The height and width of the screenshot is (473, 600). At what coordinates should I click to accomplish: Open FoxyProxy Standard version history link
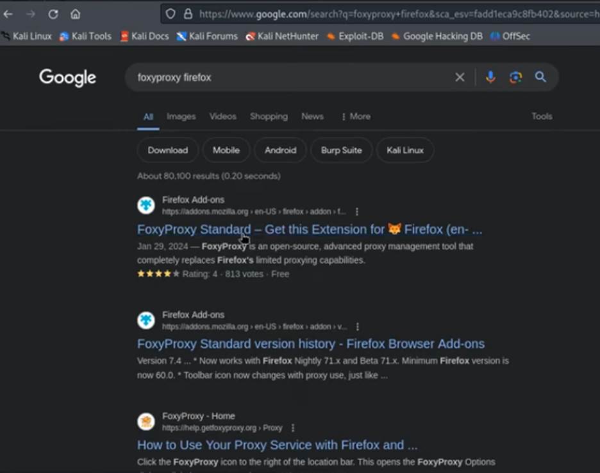(311, 344)
